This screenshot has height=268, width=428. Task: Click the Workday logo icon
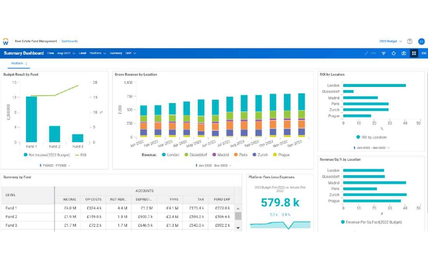(5, 42)
